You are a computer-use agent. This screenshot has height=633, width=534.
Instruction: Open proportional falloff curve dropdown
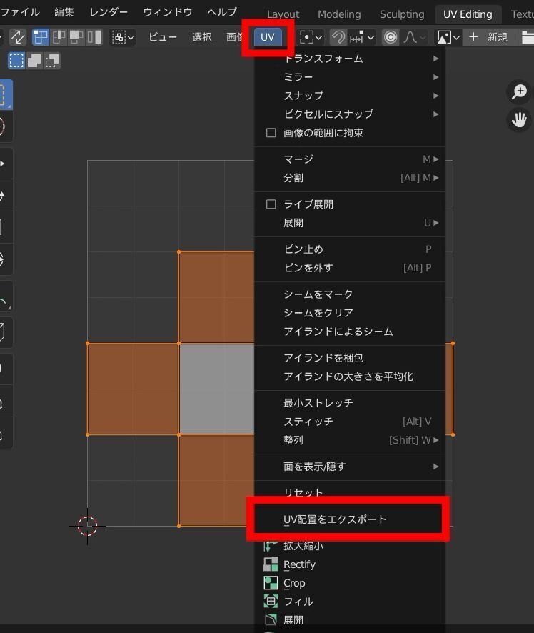(413, 38)
